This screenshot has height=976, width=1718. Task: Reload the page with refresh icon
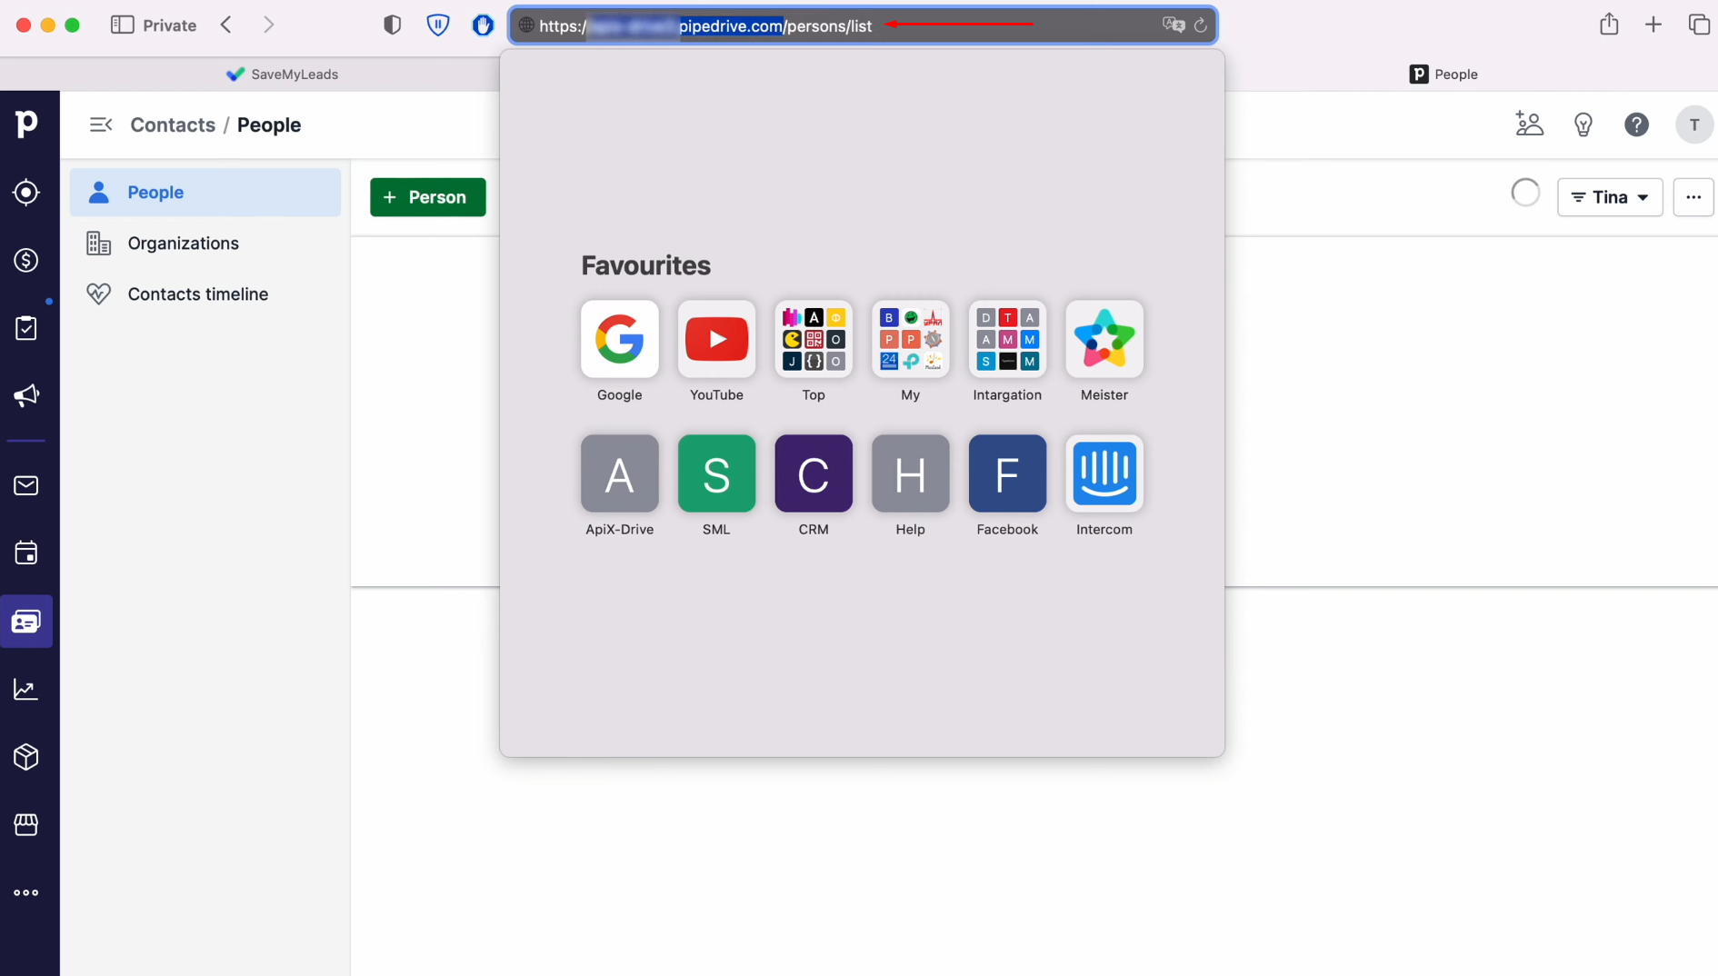1201,25
